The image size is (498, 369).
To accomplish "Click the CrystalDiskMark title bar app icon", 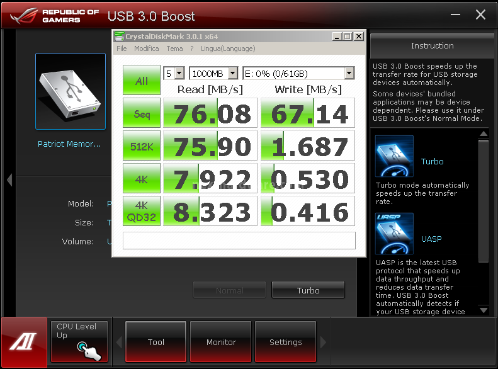I will [119, 36].
